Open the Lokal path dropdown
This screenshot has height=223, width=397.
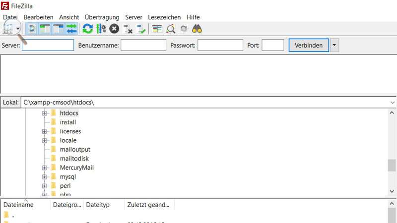click(x=392, y=103)
